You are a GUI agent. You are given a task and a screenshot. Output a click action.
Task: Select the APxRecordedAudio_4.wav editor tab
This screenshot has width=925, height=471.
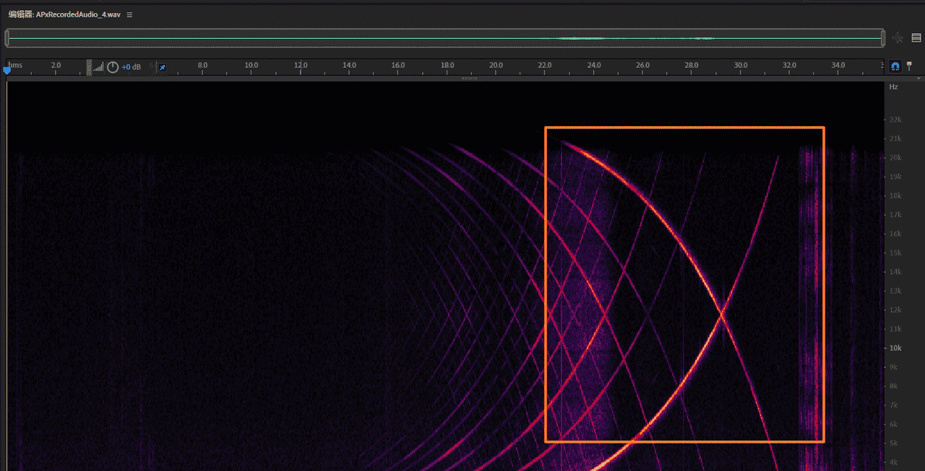click(64, 14)
